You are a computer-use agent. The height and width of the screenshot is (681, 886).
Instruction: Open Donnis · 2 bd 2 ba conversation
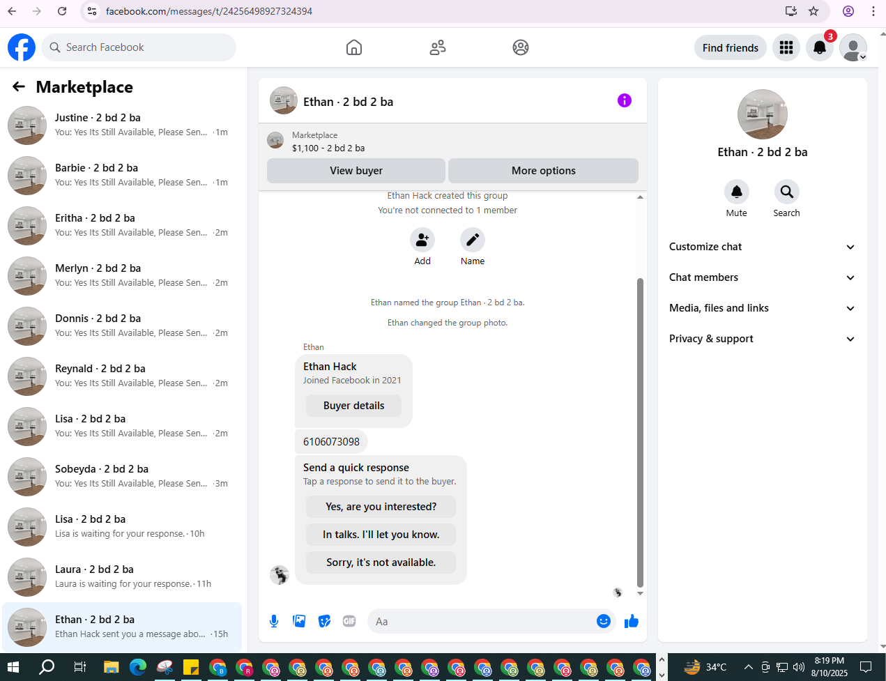122,326
